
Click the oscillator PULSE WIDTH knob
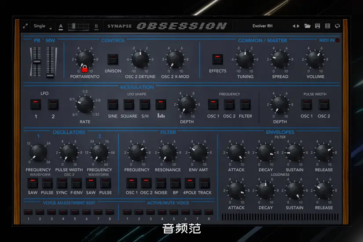69,153
